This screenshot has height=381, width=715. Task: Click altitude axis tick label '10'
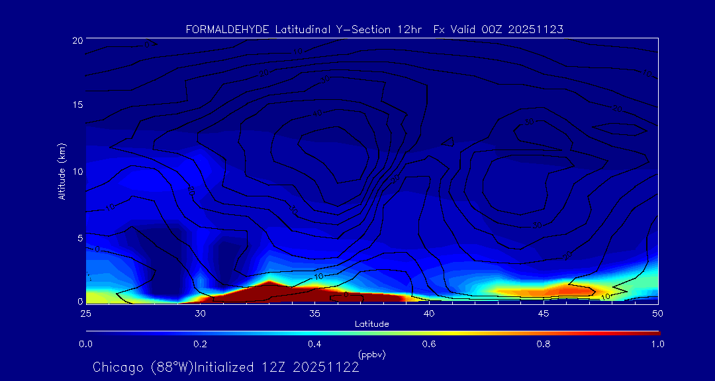tap(77, 171)
